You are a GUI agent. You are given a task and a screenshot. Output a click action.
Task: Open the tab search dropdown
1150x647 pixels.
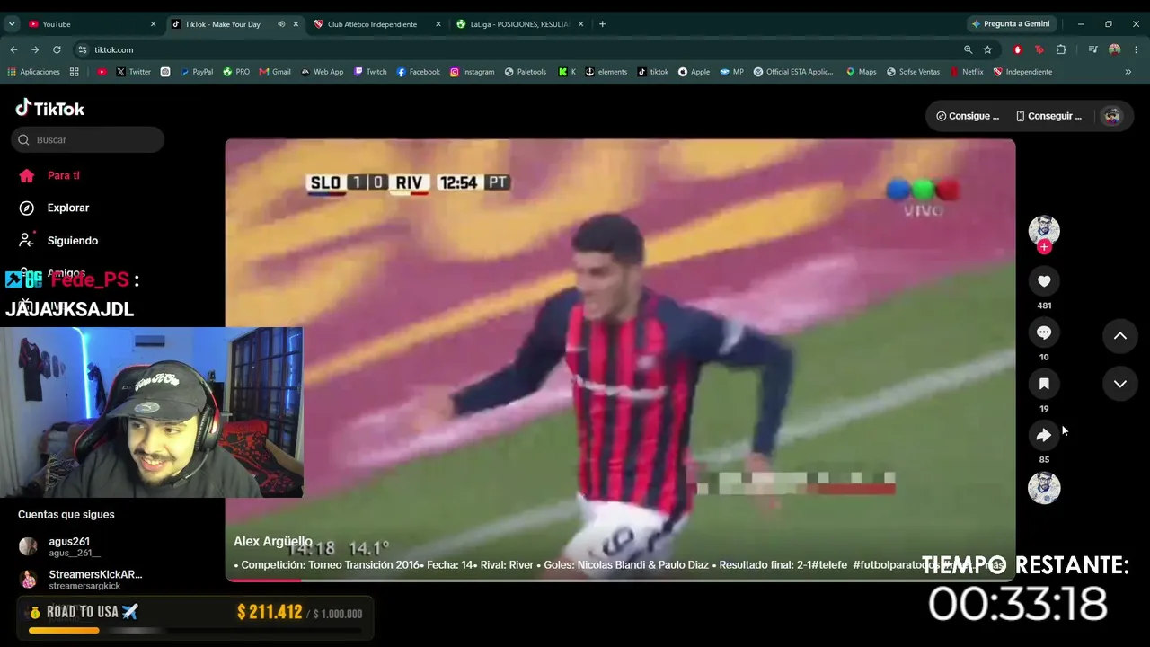click(x=12, y=24)
